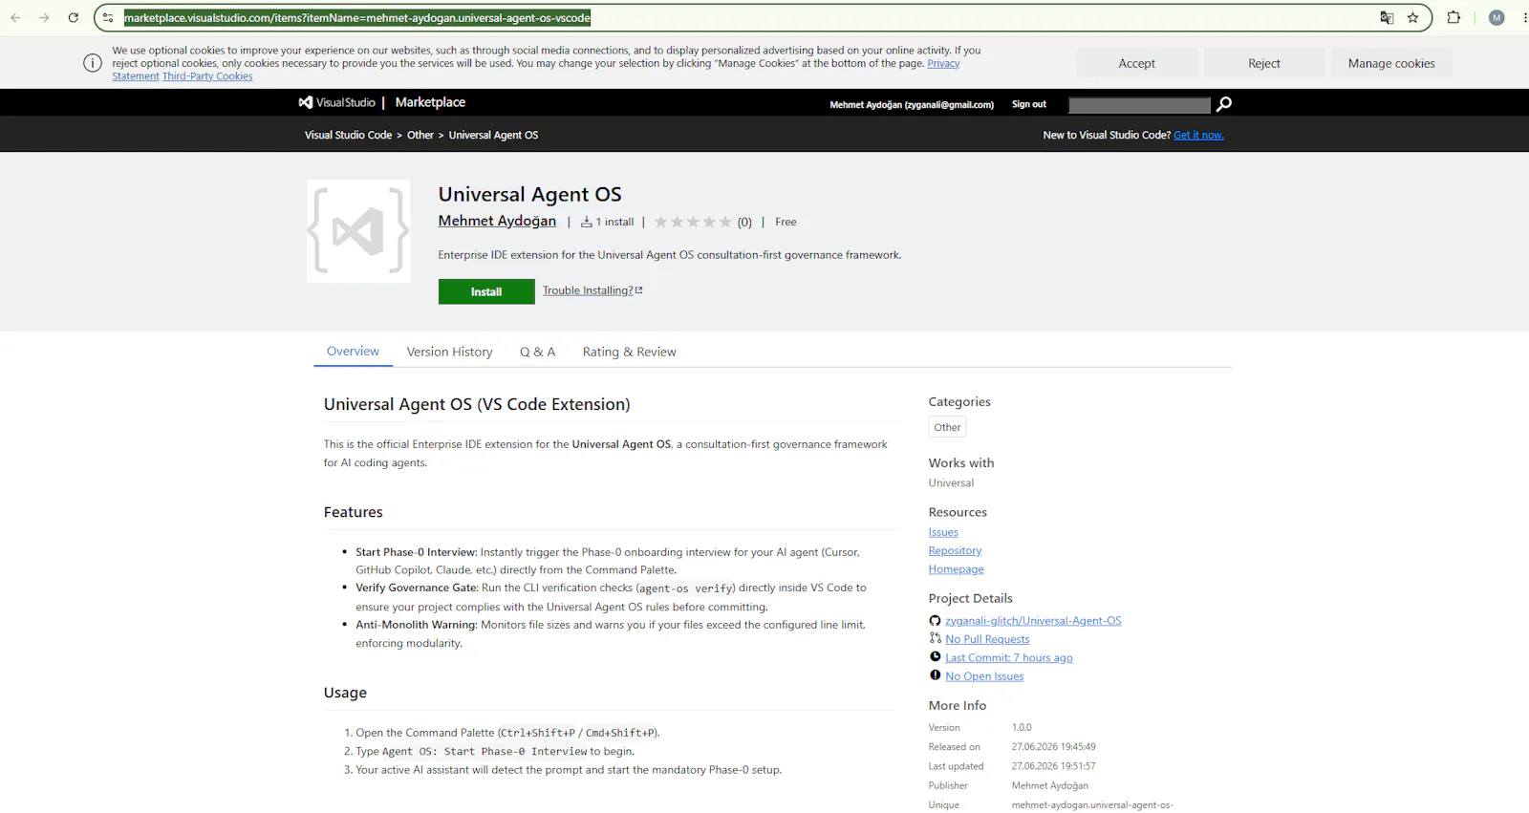
Task: Click the Marketplace search input field
Action: click(x=1139, y=104)
